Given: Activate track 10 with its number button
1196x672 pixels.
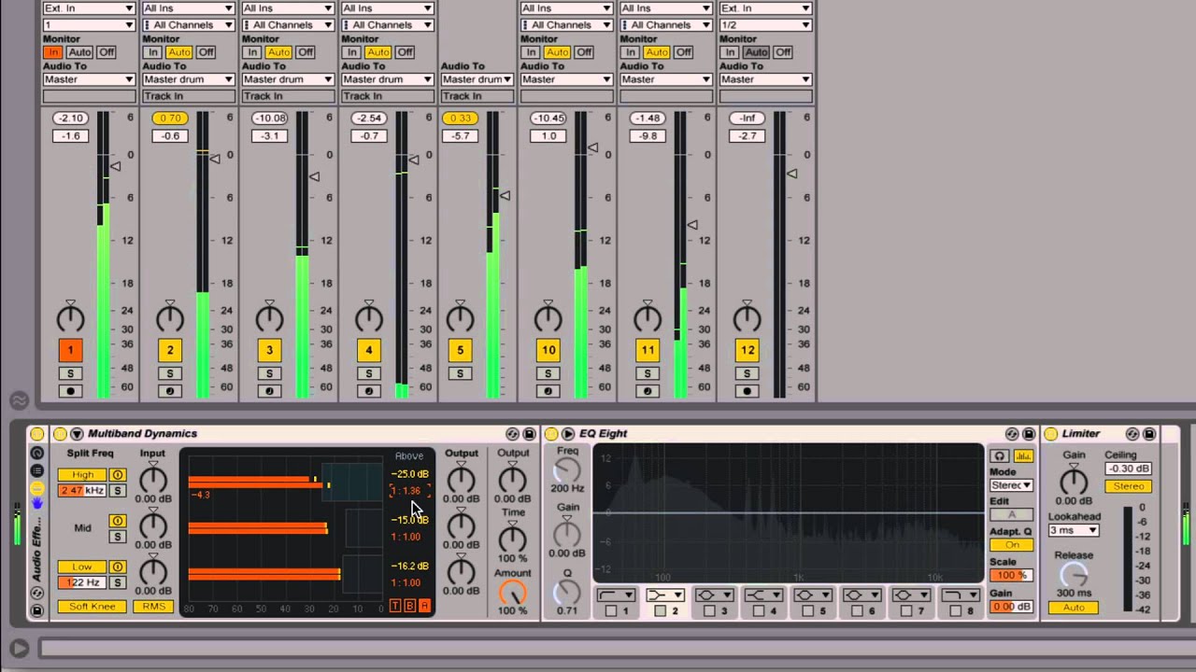Looking at the screenshot, I should tap(548, 350).
